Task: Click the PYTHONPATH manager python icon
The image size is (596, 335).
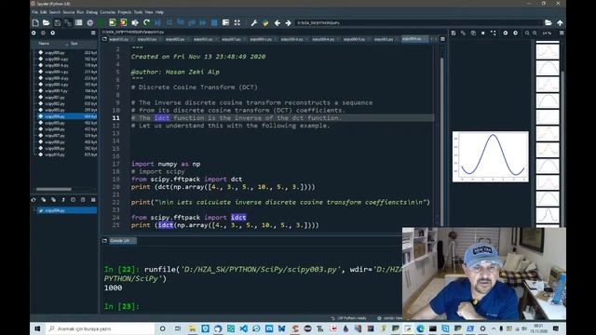Action: (x=265, y=22)
